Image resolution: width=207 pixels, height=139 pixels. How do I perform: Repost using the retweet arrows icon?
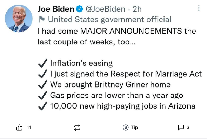[x=77, y=127]
